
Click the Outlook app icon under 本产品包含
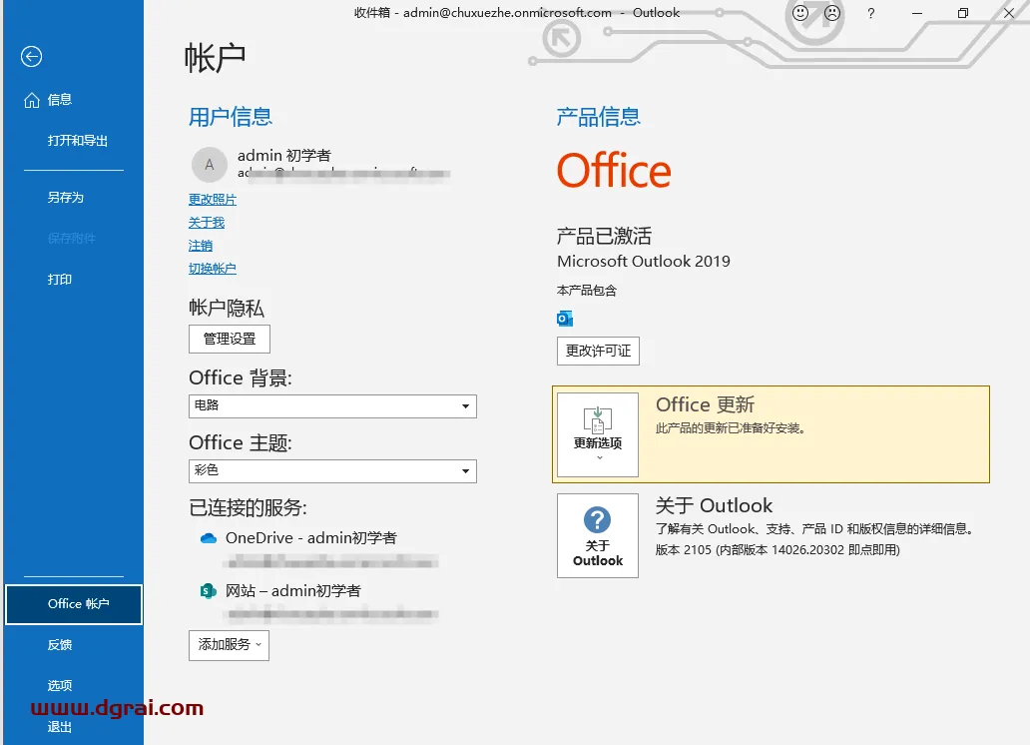point(565,319)
